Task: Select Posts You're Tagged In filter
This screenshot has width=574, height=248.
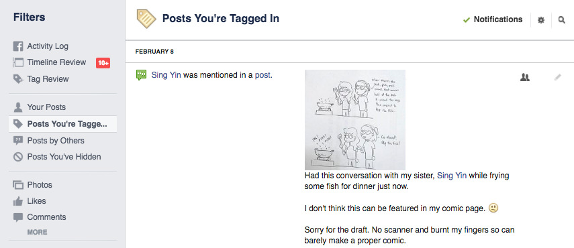Action: (x=62, y=124)
